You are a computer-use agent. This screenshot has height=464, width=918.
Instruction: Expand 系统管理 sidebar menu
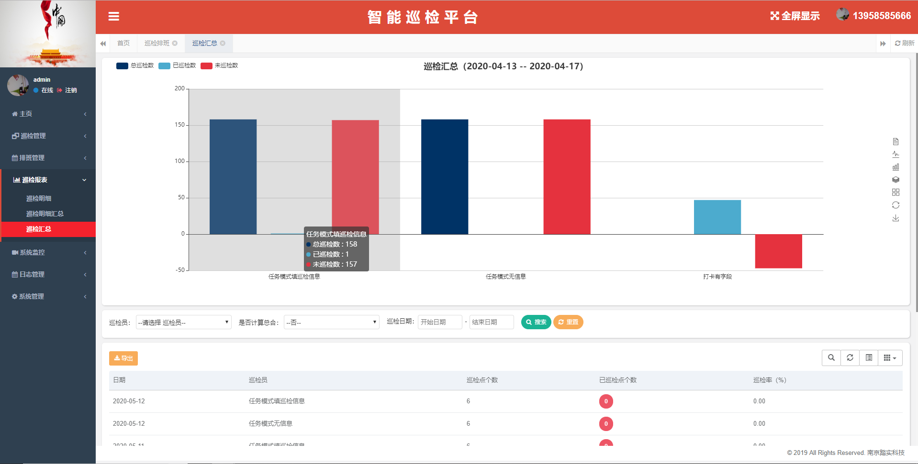coord(48,296)
